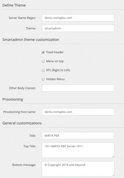Click the Bottom message text area
Image resolution: width=124 pixels, height=178 pixels.
(78, 169)
